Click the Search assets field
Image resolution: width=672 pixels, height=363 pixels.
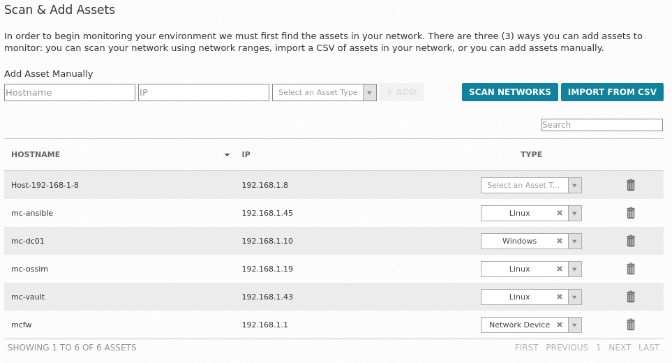point(601,125)
